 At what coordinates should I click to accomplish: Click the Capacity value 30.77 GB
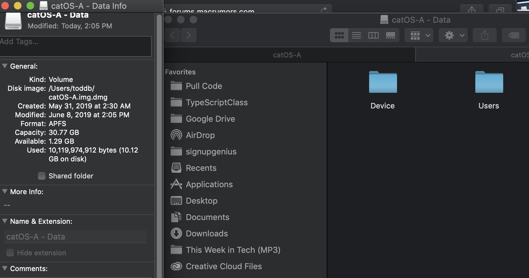(x=64, y=132)
